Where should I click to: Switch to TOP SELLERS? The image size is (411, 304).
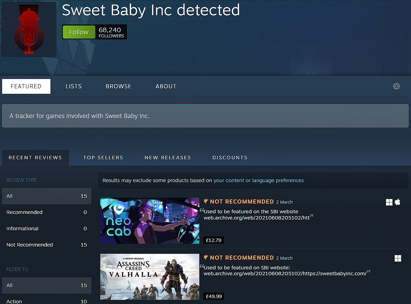(x=103, y=158)
